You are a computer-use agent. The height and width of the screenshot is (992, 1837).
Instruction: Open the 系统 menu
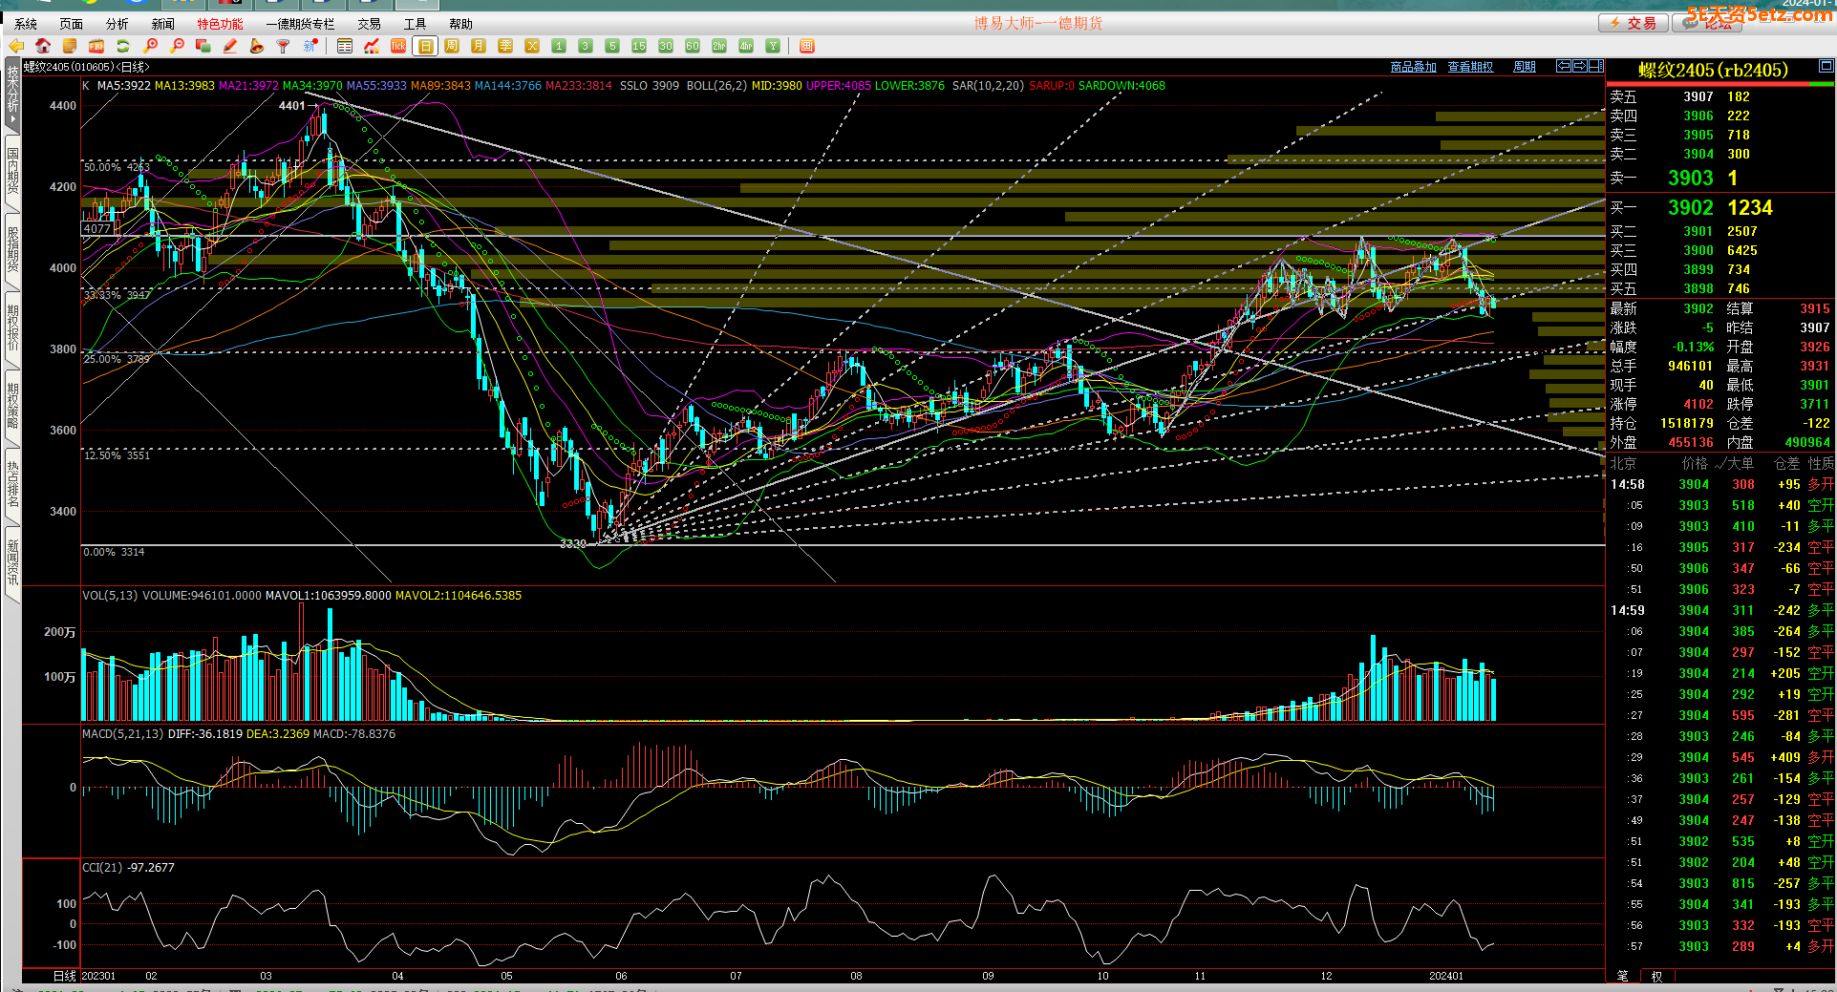tap(26, 24)
